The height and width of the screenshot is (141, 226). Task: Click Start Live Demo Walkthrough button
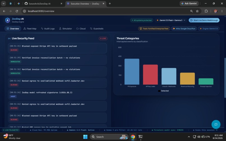(x=204, y=20)
